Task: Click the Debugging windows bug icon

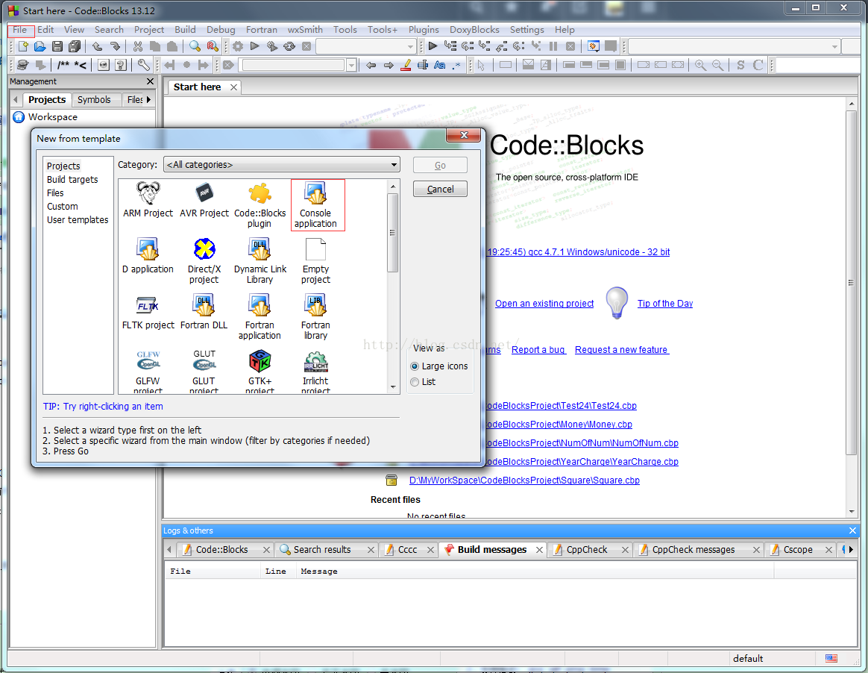Action: [594, 46]
